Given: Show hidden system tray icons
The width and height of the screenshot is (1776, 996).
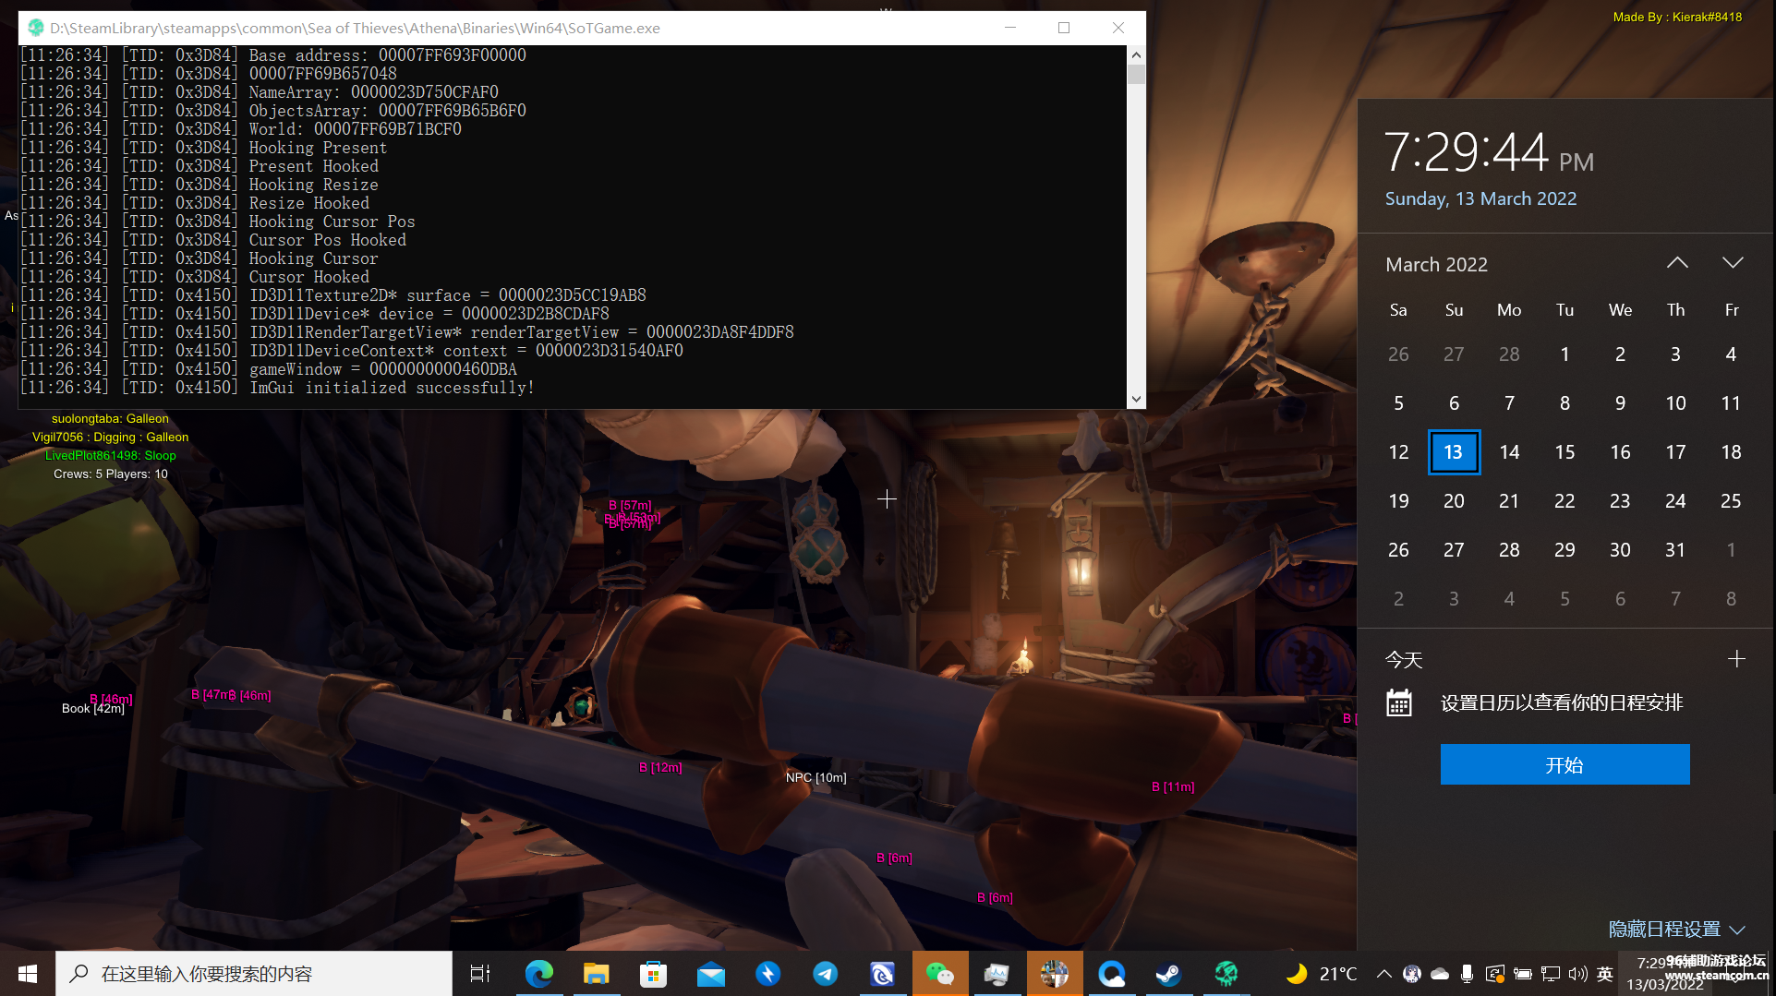Looking at the screenshot, I should (1383, 974).
